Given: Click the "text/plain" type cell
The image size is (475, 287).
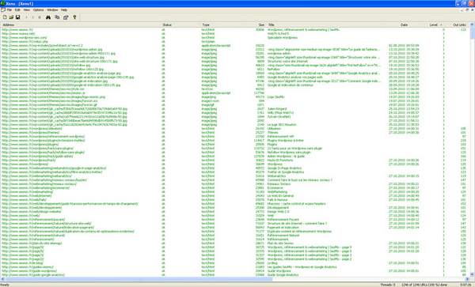Looking at the screenshot, I should tap(208, 42).
